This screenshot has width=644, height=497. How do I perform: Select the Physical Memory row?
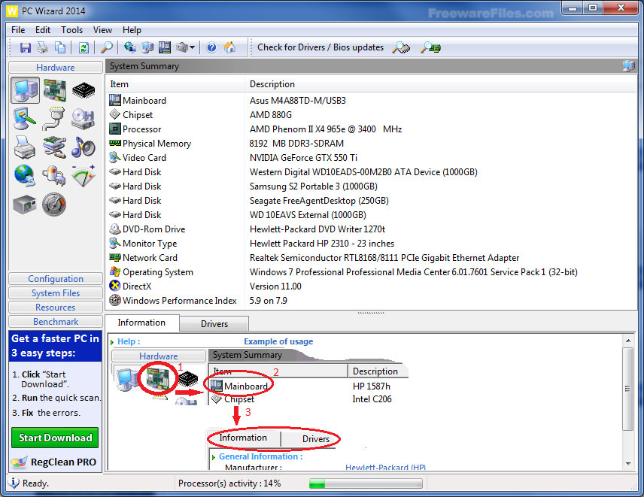point(372,144)
